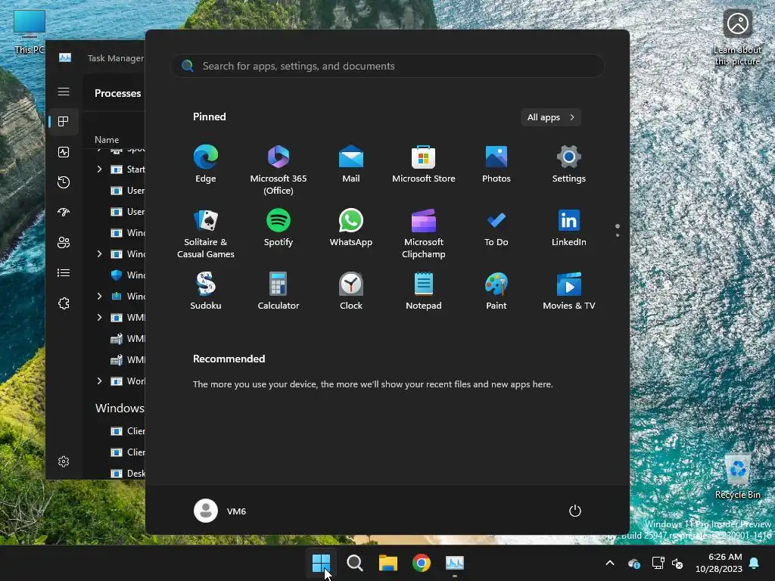Open Users page in Task Manager
775x581 pixels.
[x=64, y=243]
